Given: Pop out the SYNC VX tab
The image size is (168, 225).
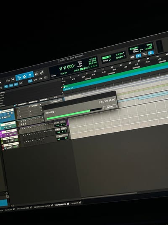Looking at the screenshot, I should [80, 203].
